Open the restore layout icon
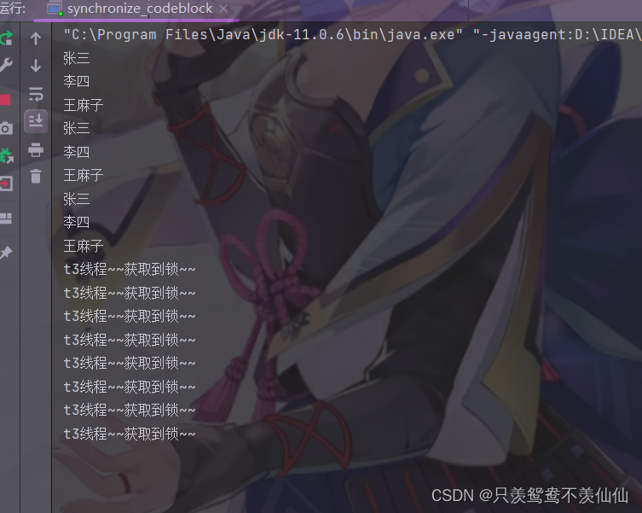642x513 pixels. point(6,219)
